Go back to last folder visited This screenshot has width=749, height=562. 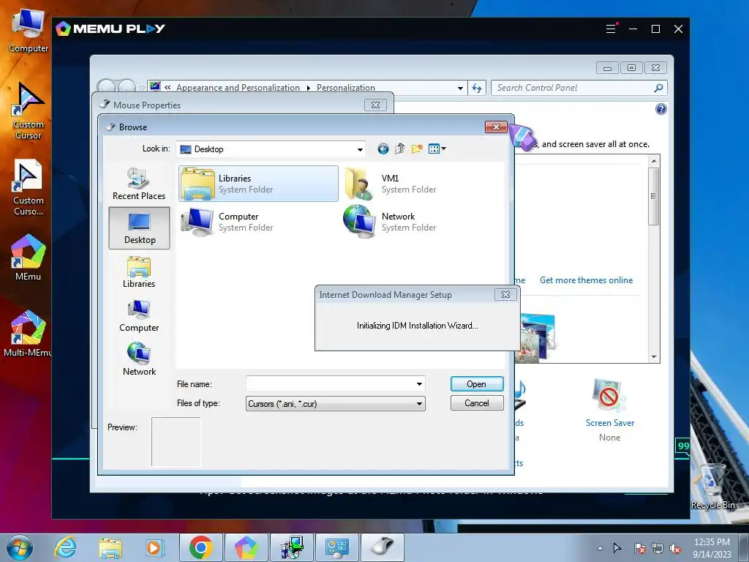pos(383,149)
